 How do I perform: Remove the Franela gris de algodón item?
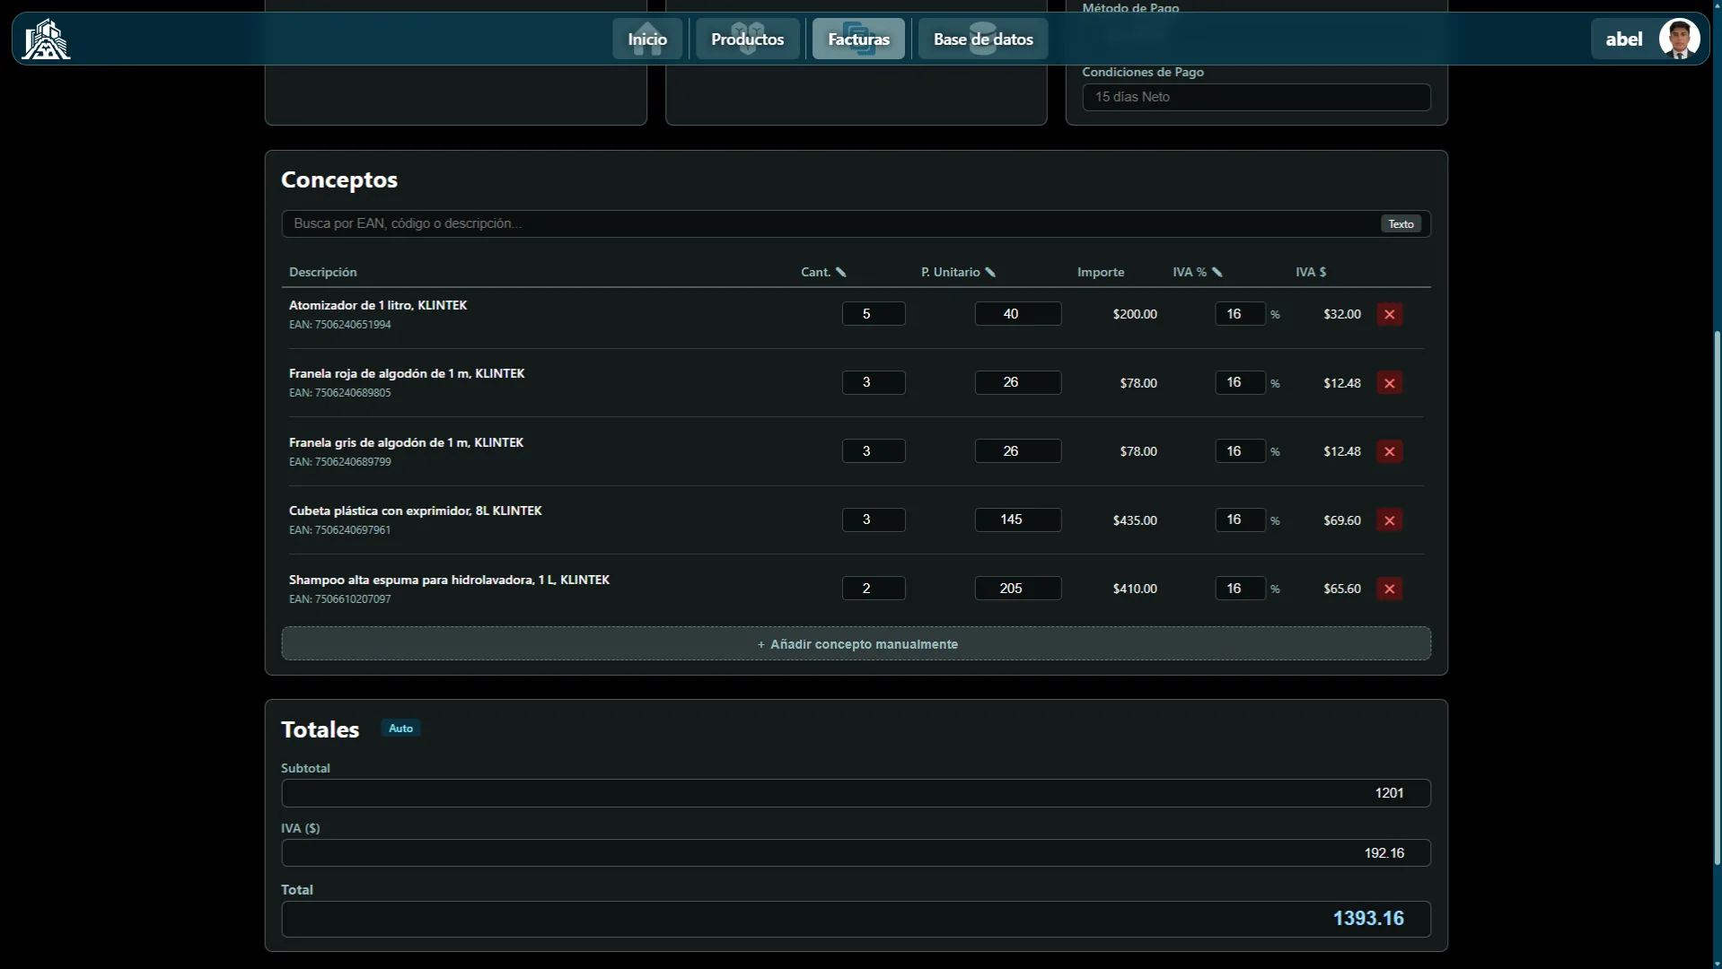click(x=1389, y=451)
